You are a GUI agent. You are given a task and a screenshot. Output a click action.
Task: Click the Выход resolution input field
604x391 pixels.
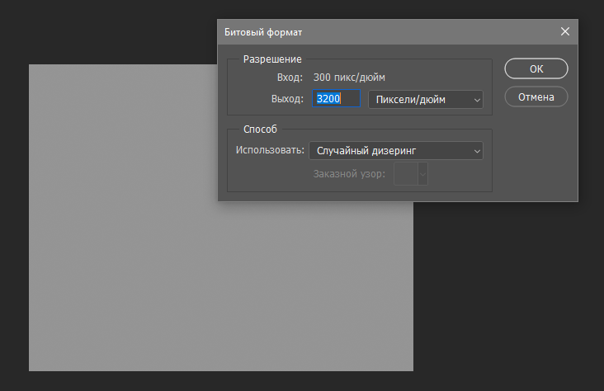337,99
